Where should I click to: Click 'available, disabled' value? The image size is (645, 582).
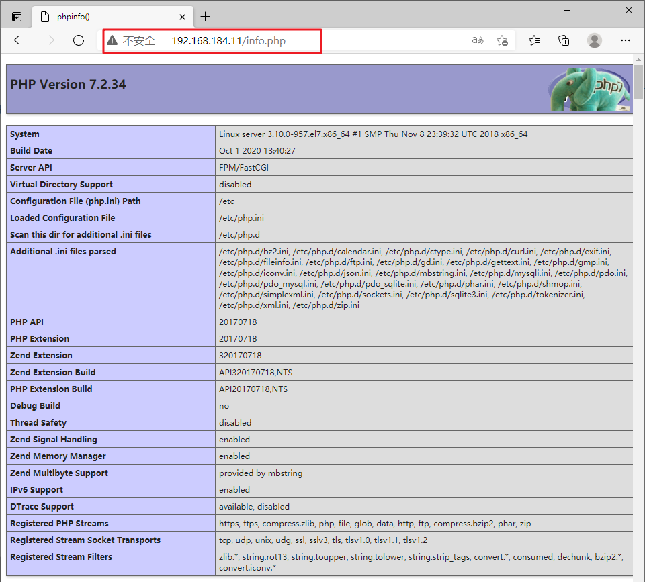[254, 507]
